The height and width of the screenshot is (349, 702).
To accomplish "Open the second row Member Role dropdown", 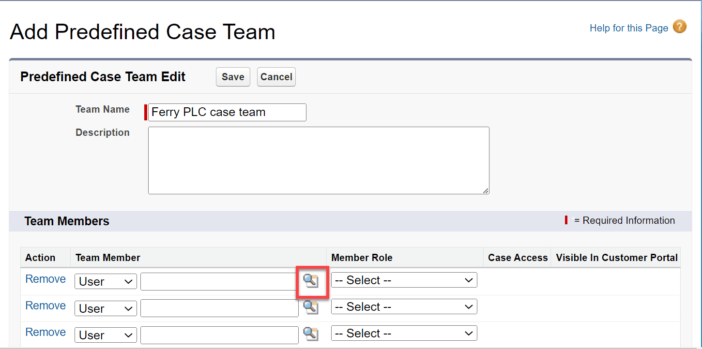I will pyautogui.click(x=404, y=306).
